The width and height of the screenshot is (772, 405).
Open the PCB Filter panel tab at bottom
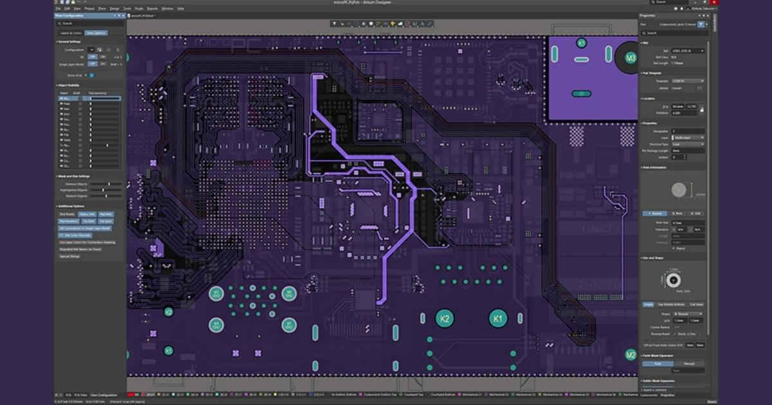point(80,395)
